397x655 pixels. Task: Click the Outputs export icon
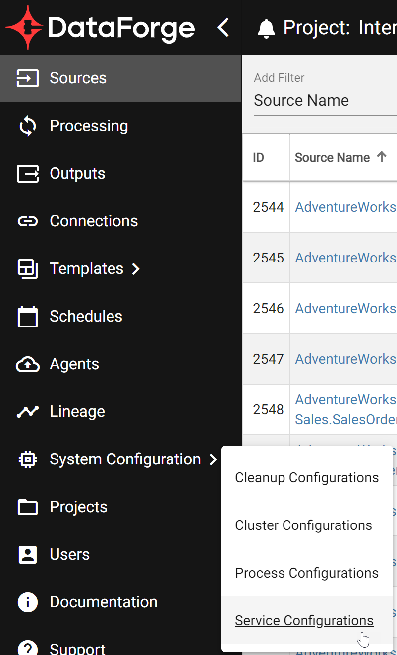click(28, 174)
